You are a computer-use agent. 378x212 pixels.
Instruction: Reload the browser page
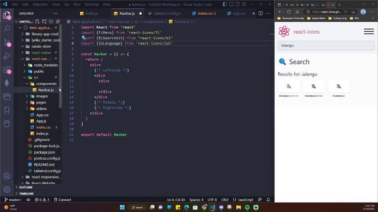[x=289, y=12]
